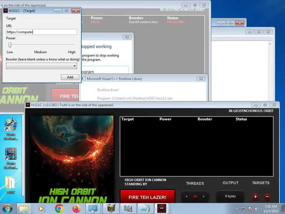
Task: Set the Power slider handle in Target window
Action: (x=10, y=45)
